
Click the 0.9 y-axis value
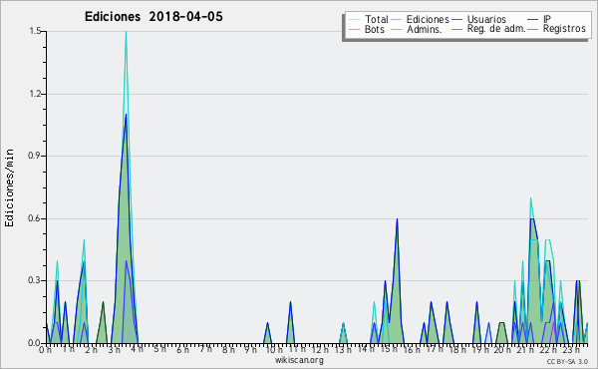click(35, 156)
